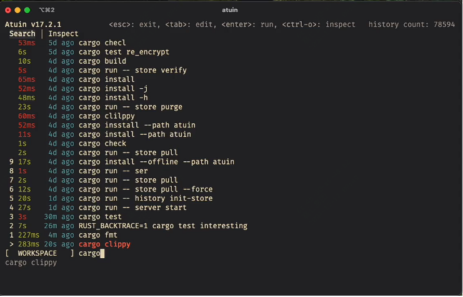Open the Inspect tab
Image resolution: width=463 pixels, height=297 pixels.
click(x=64, y=34)
